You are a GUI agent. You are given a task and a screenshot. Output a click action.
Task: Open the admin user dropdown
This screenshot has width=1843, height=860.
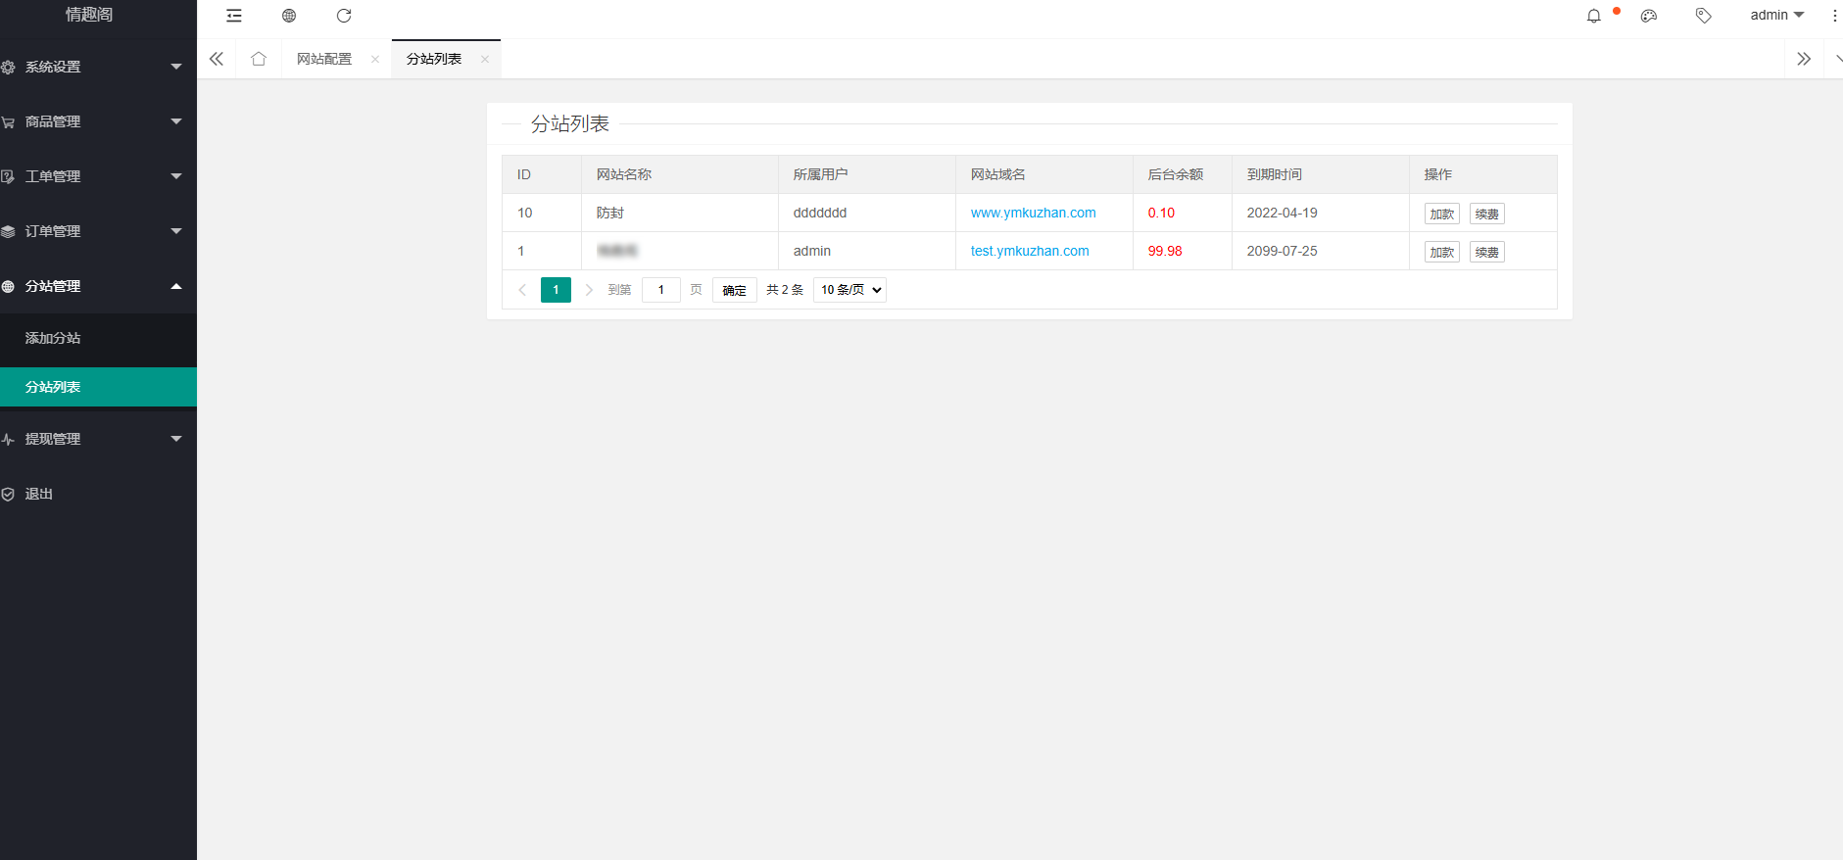[x=1775, y=16]
